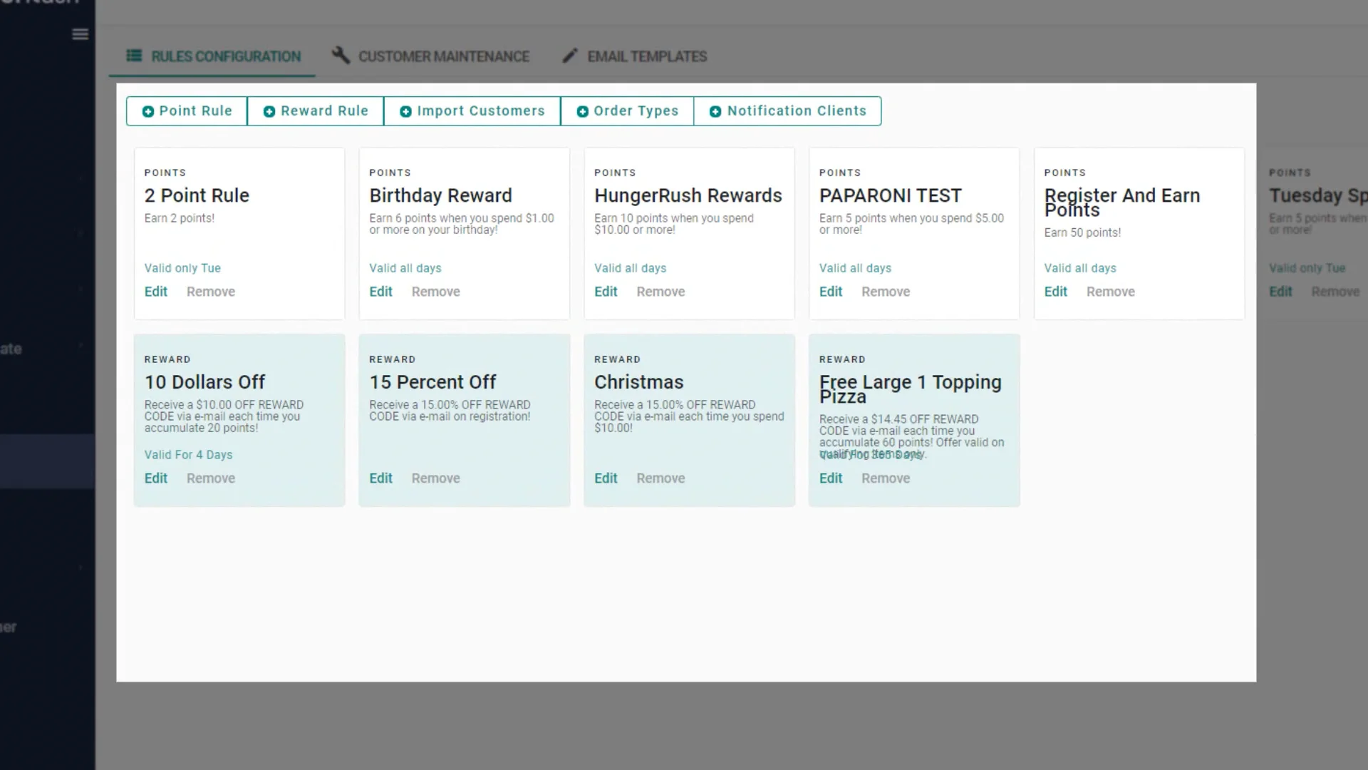
Task: Click the plus icon on Reward Rule
Action: (x=269, y=111)
